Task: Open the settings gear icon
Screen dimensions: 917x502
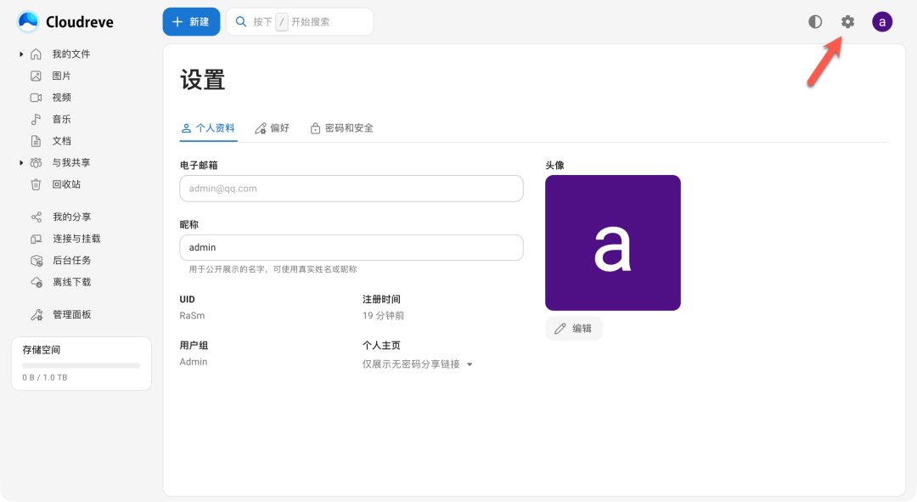Action: [847, 22]
